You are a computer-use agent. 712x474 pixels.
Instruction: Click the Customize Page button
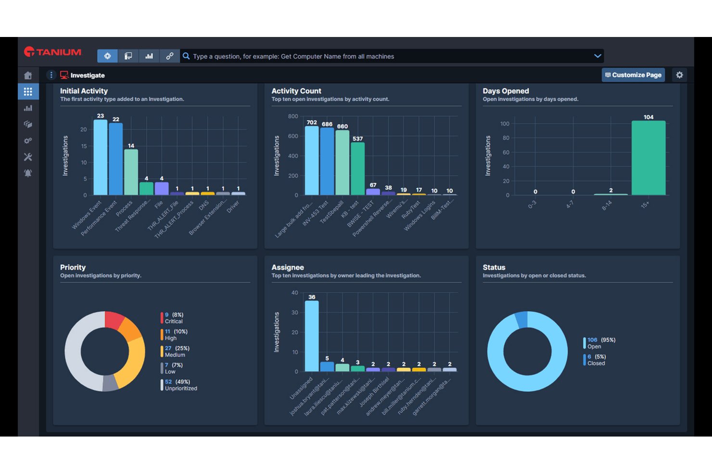[633, 75]
